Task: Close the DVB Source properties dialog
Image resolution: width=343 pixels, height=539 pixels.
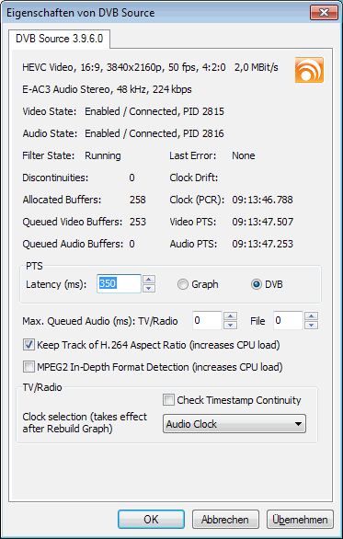Action: click(324, 13)
